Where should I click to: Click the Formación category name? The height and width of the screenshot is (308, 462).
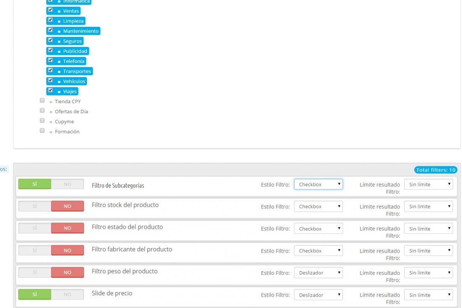(67, 132)
